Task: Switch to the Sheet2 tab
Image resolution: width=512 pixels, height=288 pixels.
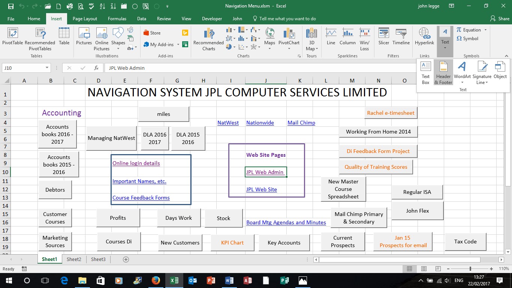Action: click(x=74, y=259)
